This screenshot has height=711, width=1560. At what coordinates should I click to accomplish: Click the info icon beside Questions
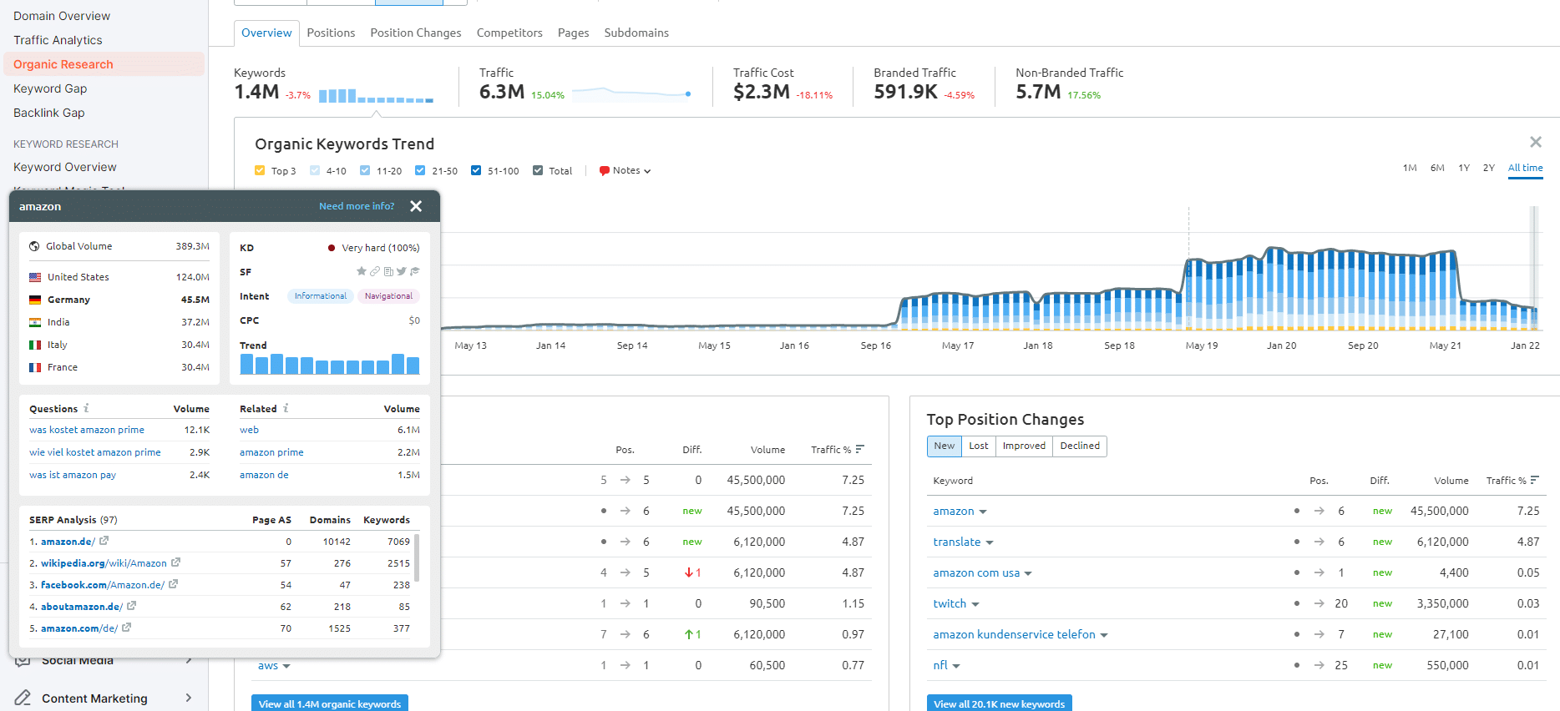click(86, 408)
